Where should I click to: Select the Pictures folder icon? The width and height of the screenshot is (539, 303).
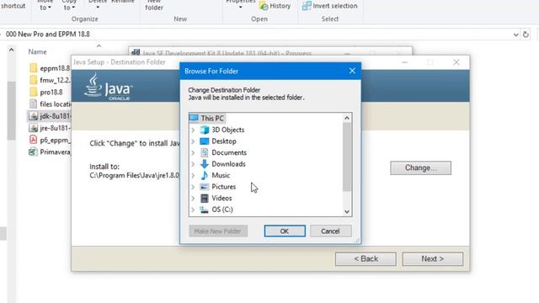[205, 187]
